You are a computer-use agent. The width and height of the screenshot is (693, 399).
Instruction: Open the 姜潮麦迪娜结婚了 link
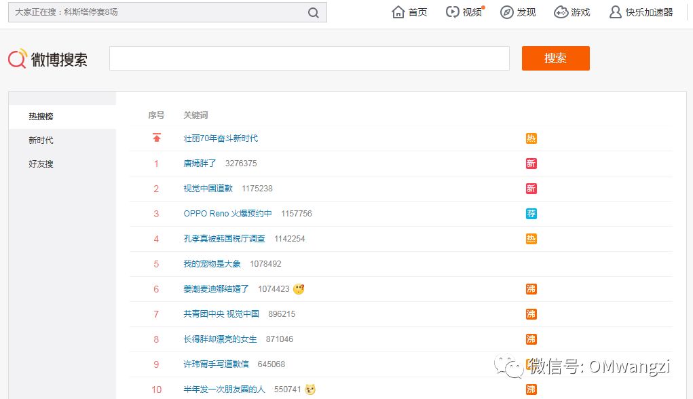(x=216, y=289)
